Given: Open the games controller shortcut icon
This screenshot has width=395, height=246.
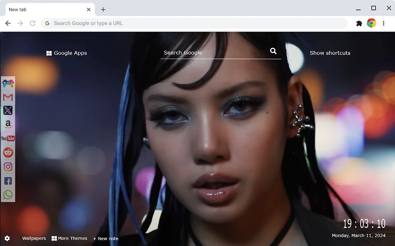Looking at the screenshot, I should click(8, 83).
